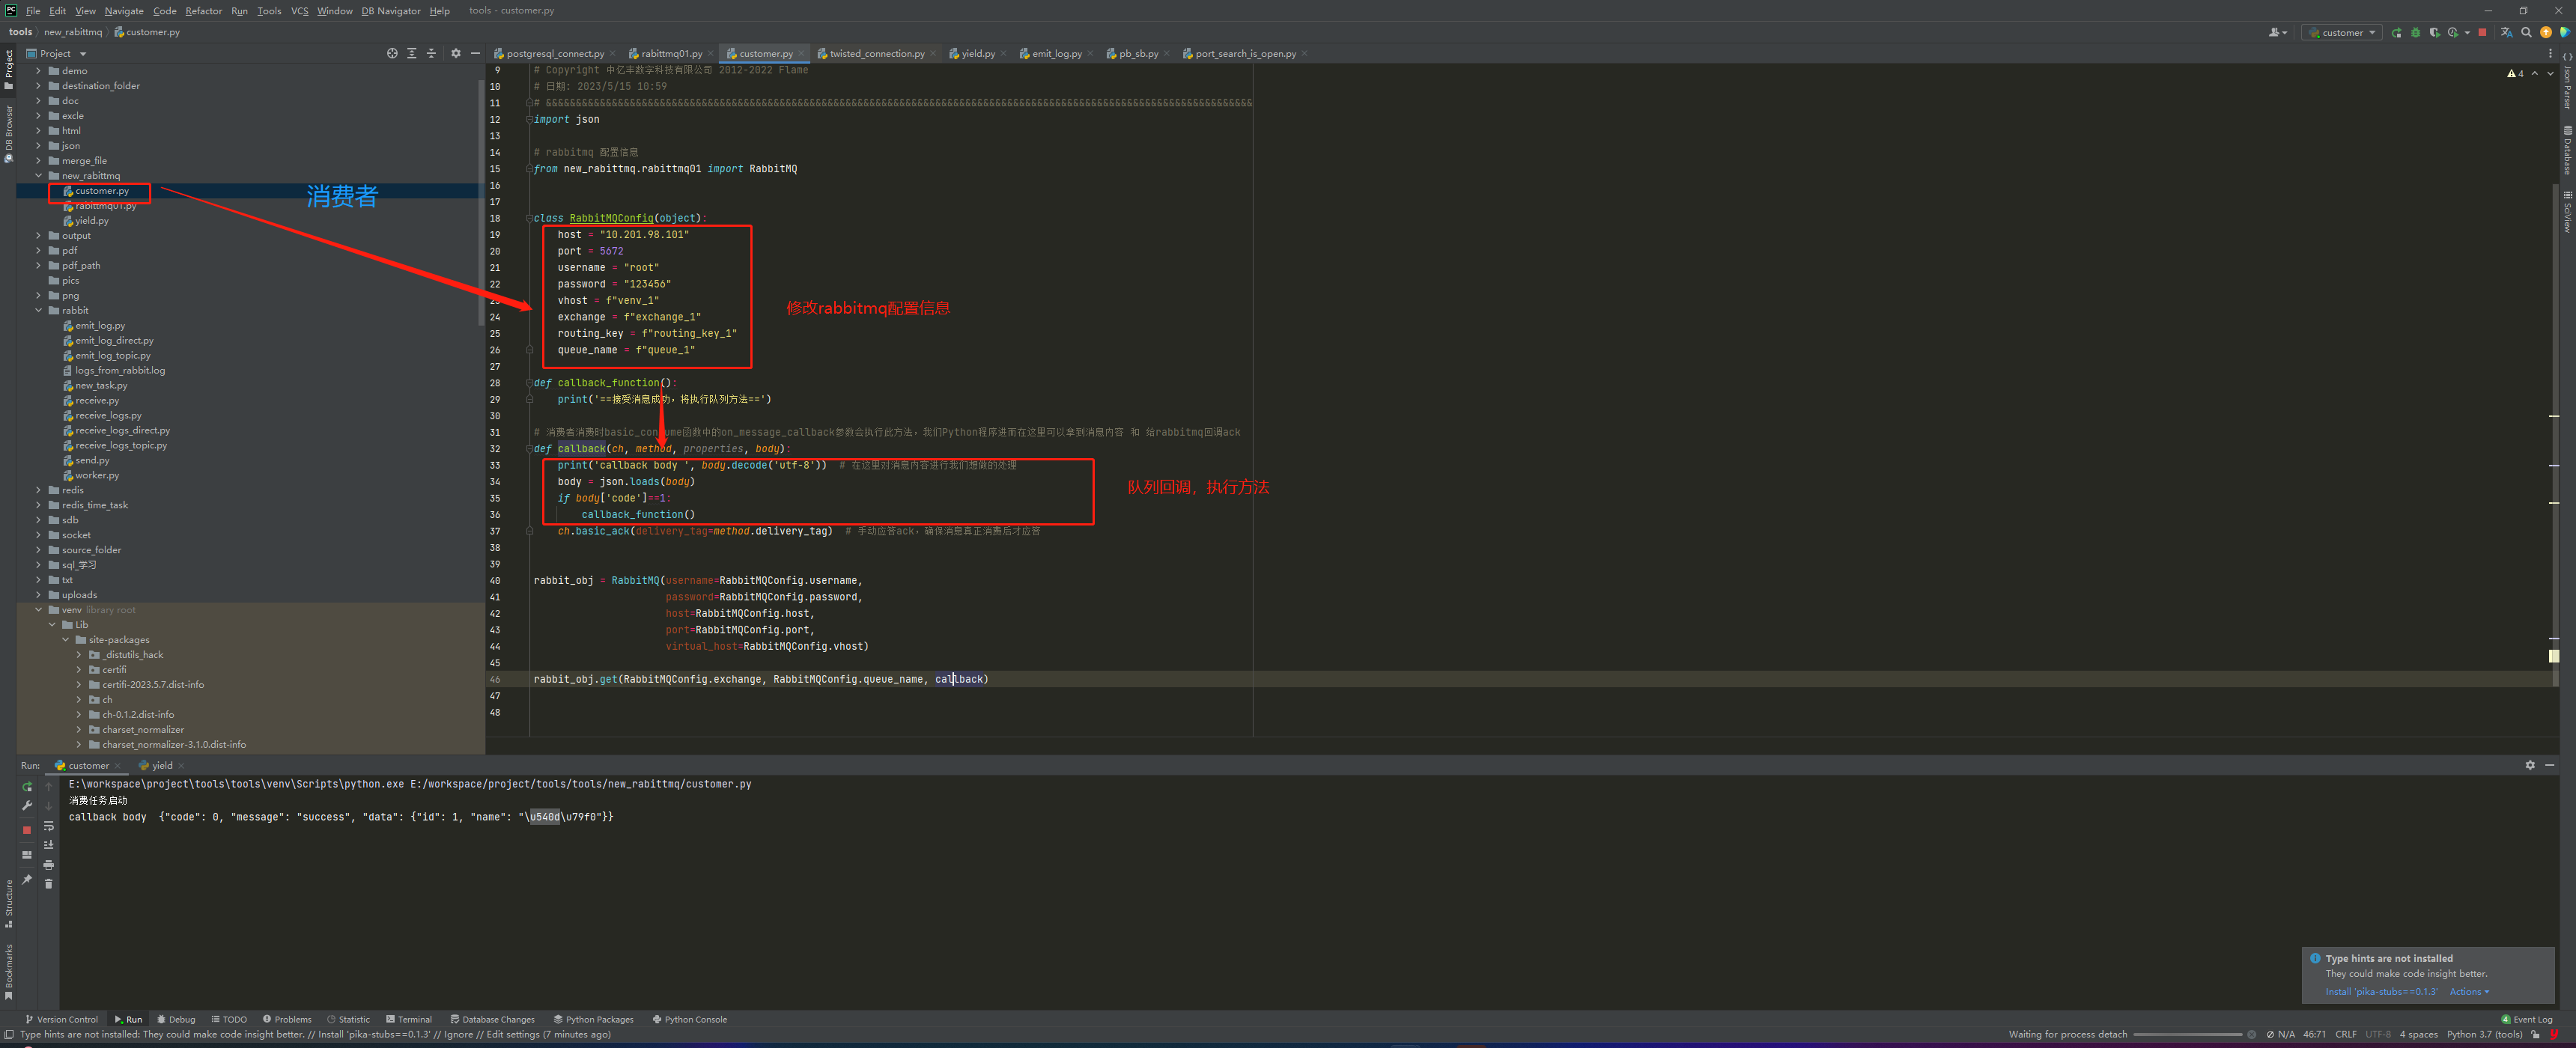2576x1048 pixels.
Task: Open the Terminal tool window button
Action: [x=408, y=1019]
